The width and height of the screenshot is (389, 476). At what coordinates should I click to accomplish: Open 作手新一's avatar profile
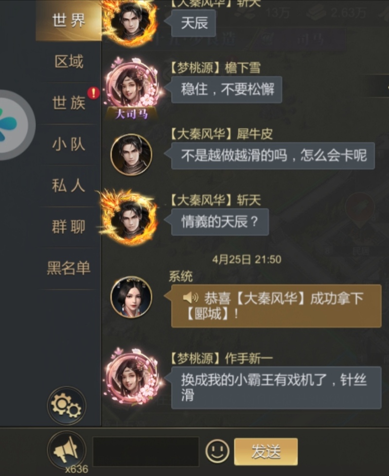[131, 377]
